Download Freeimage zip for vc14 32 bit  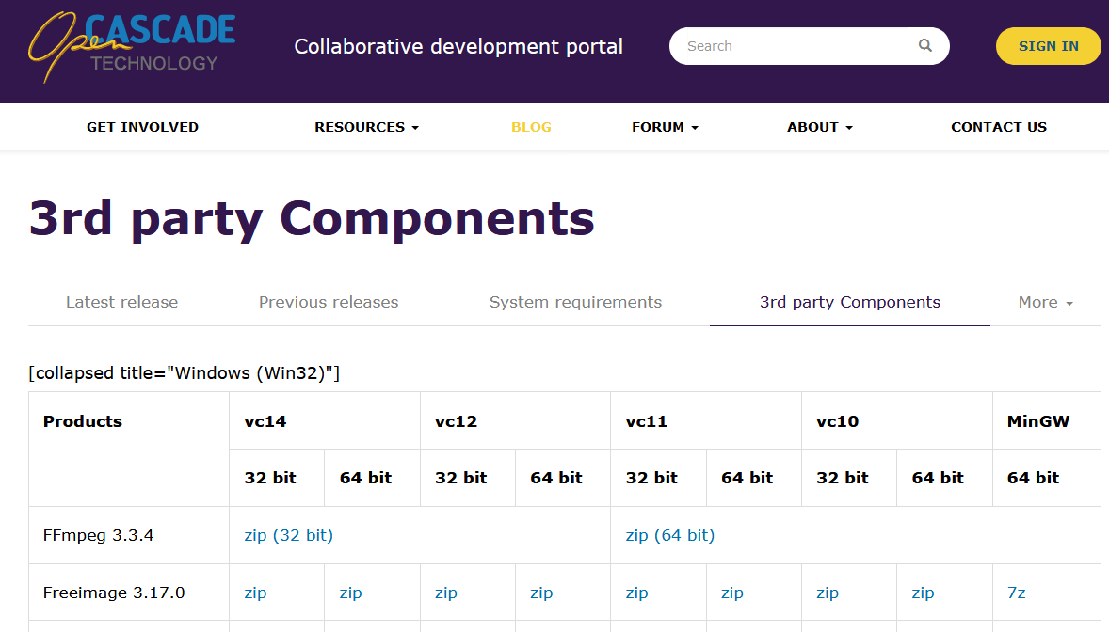(255, 592)
